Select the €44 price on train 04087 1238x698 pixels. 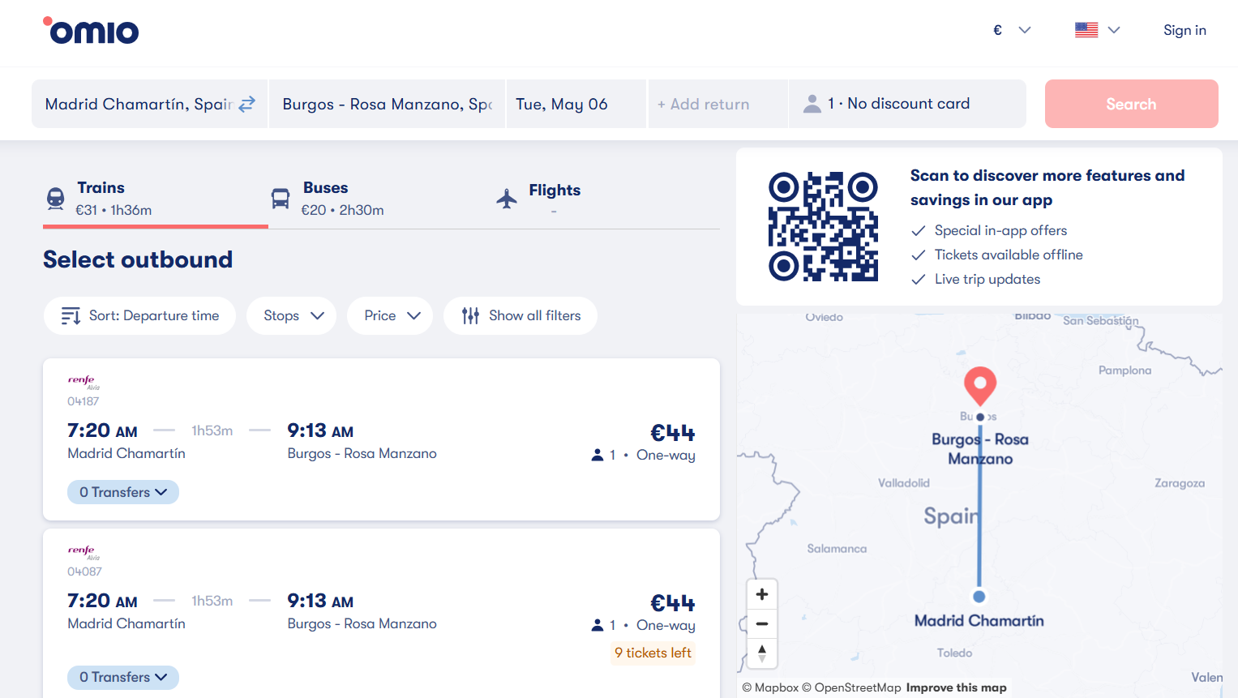coord(673,602)
